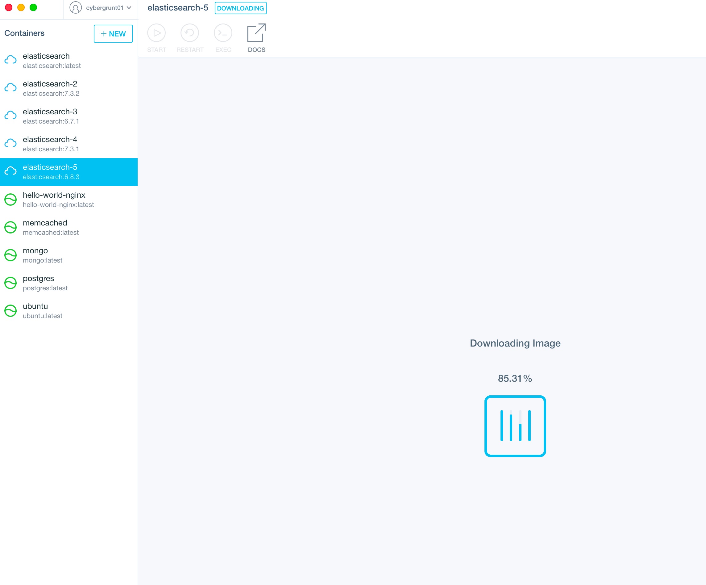706x585 pixels.
Task: Open the postgres container
Action: pos(69,283)
